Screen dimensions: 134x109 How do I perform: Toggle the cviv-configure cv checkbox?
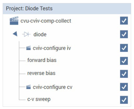[124, 87]
